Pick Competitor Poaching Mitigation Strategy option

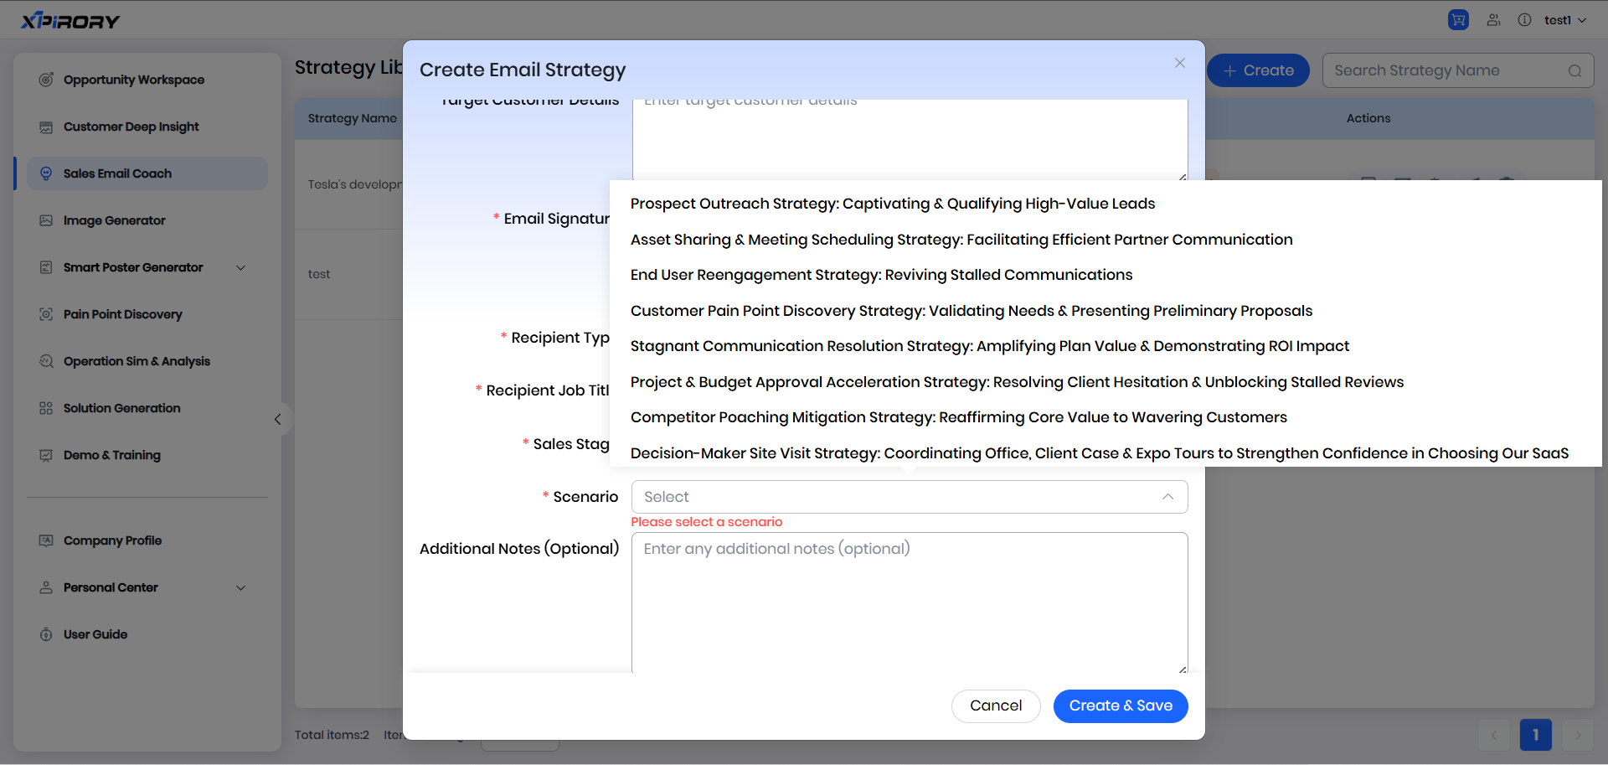[958, 417]
